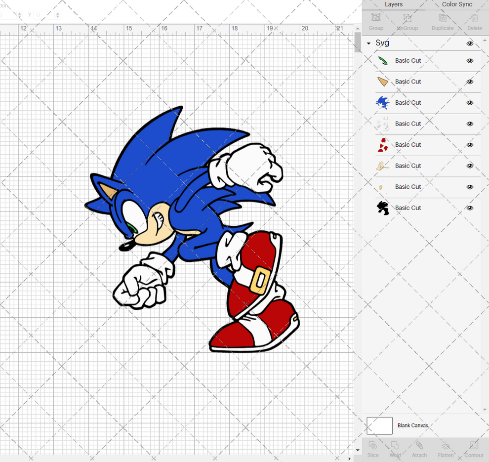Hide the top green Basic Cut layer
The image size is (489, 462).
tap(470, 60)
